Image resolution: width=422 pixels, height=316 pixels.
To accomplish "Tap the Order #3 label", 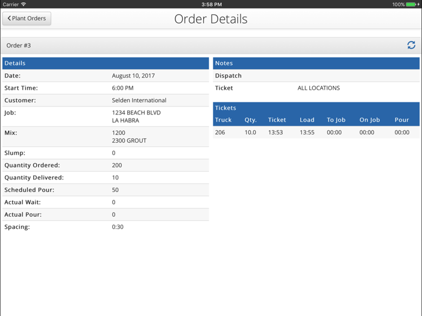I will pos(19,45).
